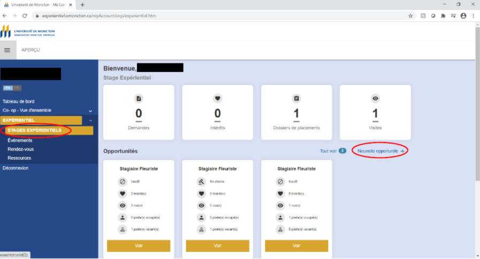Image resolution: width=480 pixels, height=259 pixels.
Task: Click person icon on En attente card occupé row
Action: pos(201,217)
